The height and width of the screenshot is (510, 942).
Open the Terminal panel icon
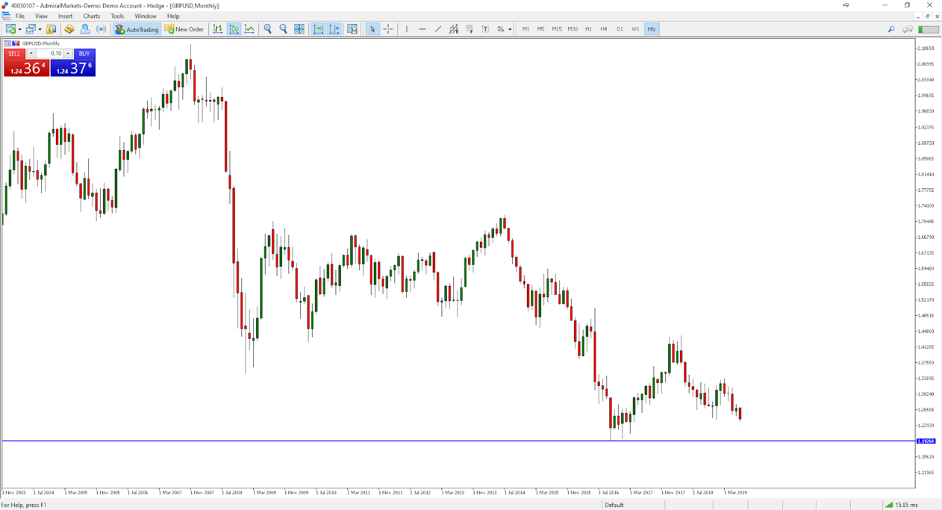tap(85, 29)
